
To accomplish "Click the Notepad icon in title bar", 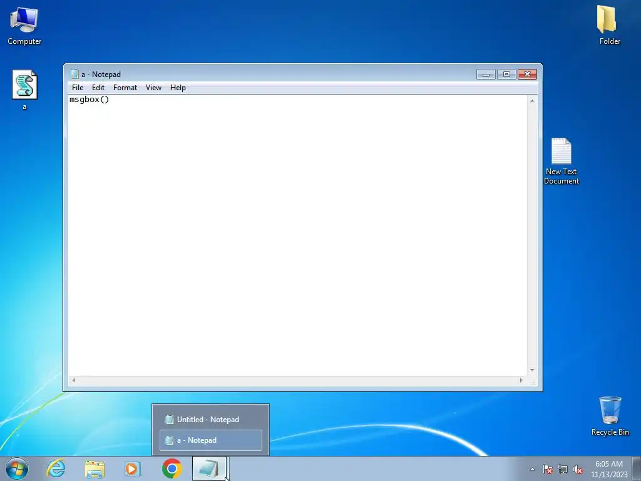I will 74,74.
